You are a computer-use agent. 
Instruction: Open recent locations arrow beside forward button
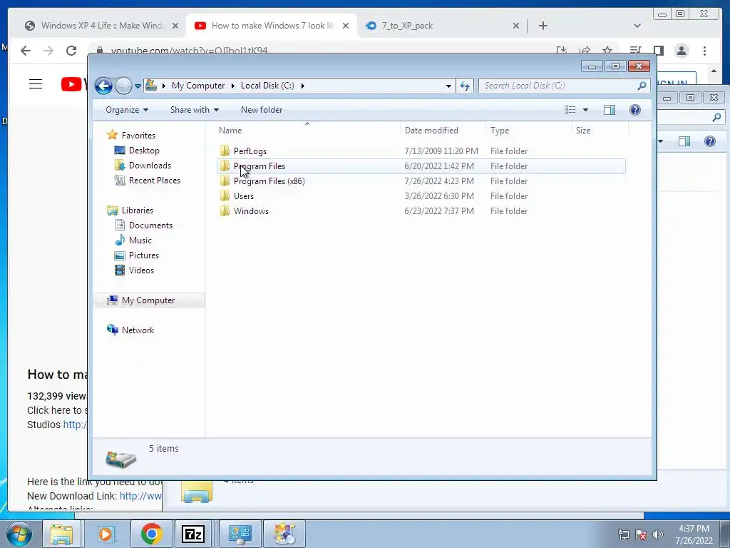138,86
